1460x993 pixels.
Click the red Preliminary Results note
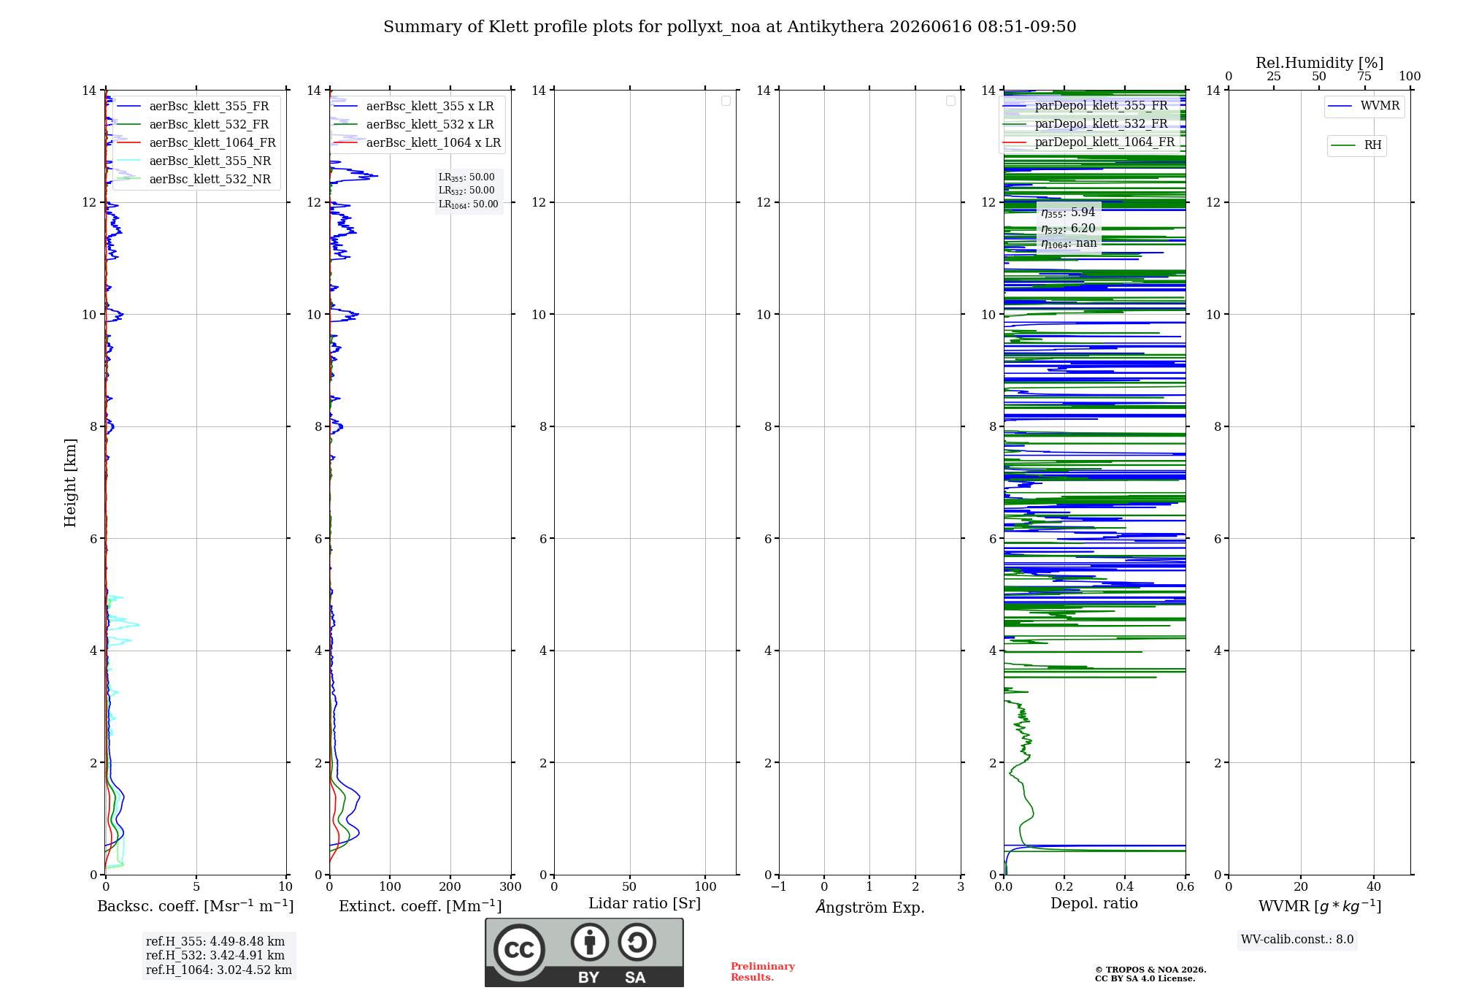[x=762, y=972]
